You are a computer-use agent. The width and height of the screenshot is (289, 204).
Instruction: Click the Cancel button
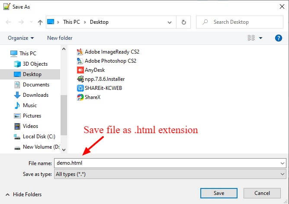(x=262, y=193)
